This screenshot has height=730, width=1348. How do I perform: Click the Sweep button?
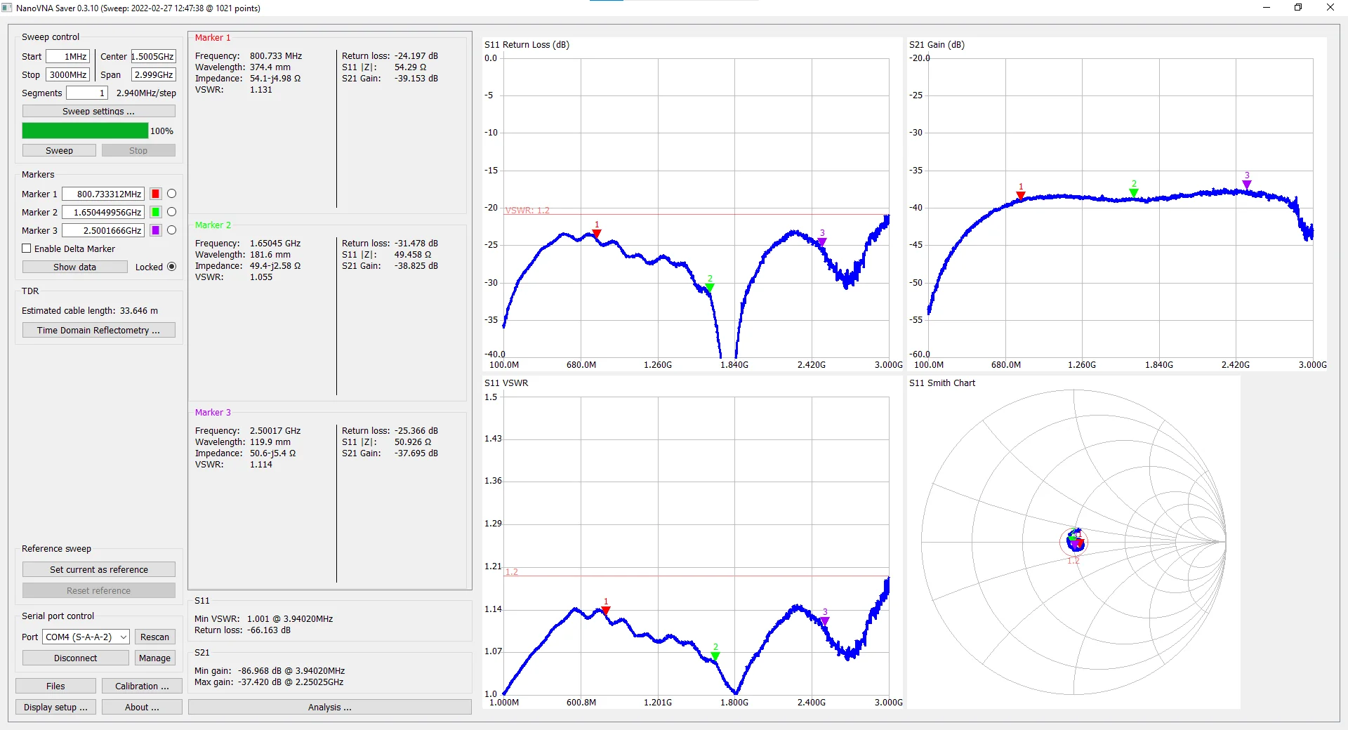tap(59, 150)
